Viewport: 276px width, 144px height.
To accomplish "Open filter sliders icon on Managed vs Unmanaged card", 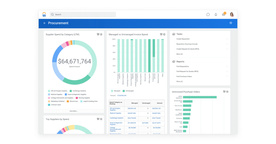I will (x=161, y=34).
